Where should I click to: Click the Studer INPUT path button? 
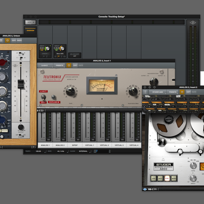160,178
